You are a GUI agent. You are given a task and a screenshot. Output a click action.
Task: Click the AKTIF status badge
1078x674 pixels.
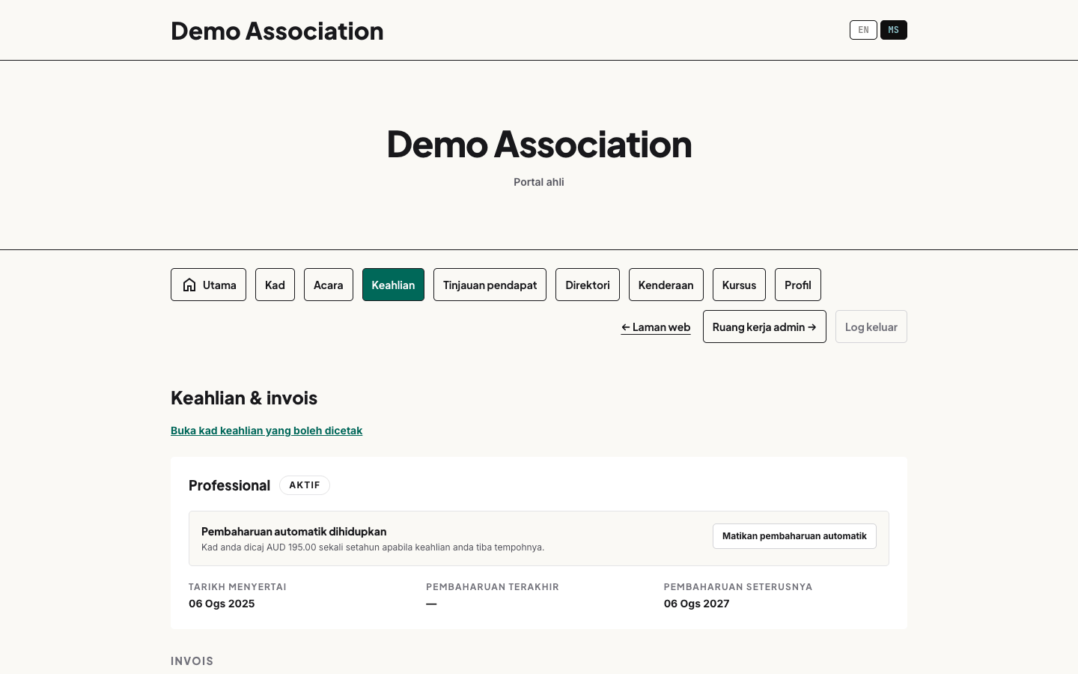click(x=305, y=485)
